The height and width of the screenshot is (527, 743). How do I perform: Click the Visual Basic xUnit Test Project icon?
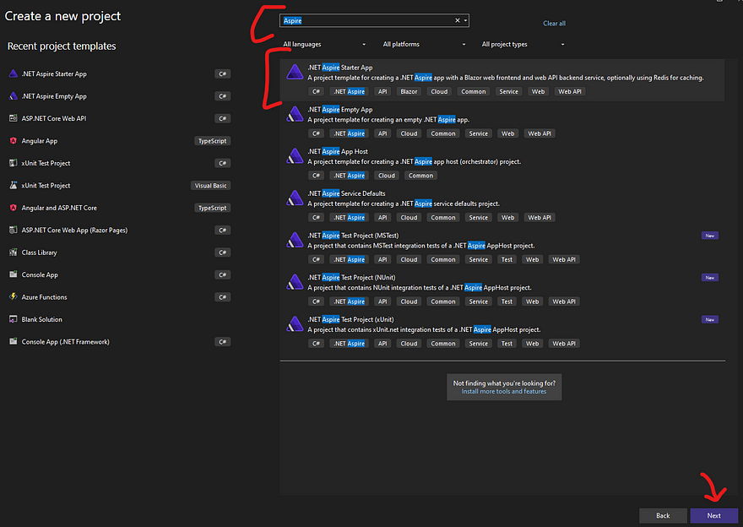click(14, 185)
